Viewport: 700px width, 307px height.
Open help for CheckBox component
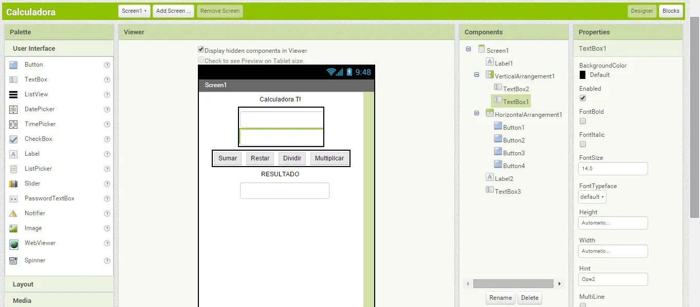coord(107,139)
